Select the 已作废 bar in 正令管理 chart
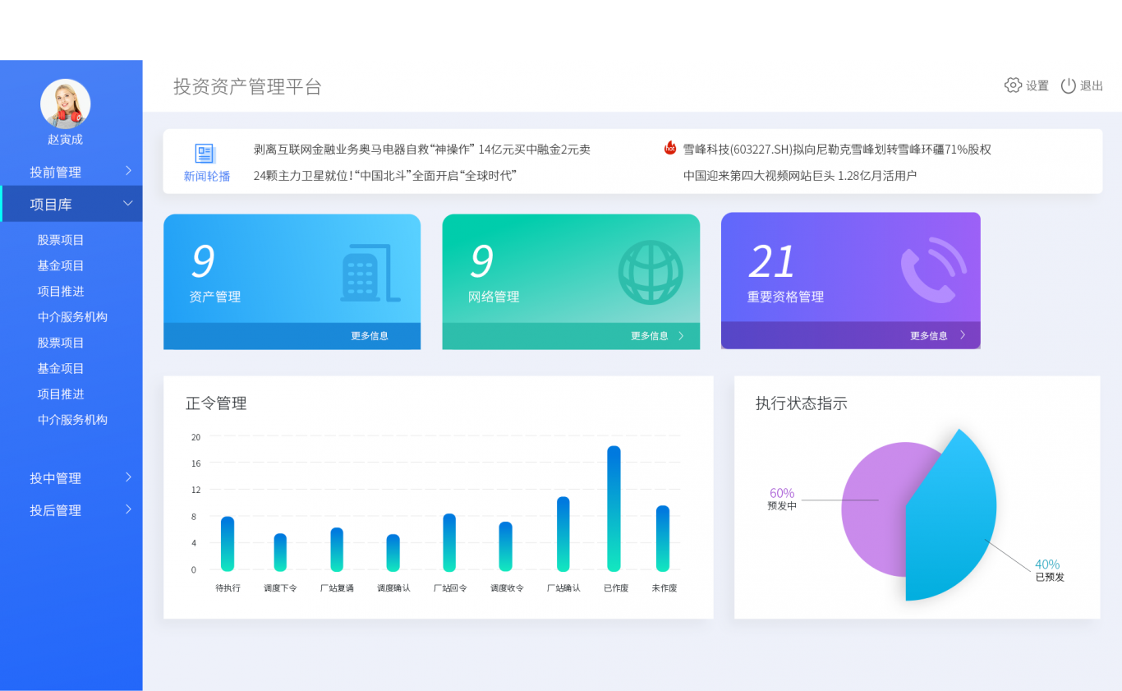The image size is (1122, 691). pos(615,505)
